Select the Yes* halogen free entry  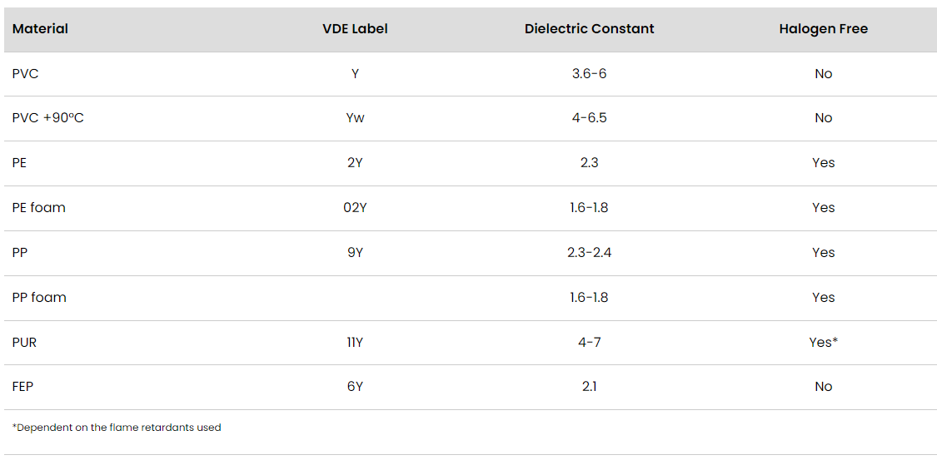pyautogui.click(x=823, y=342)
